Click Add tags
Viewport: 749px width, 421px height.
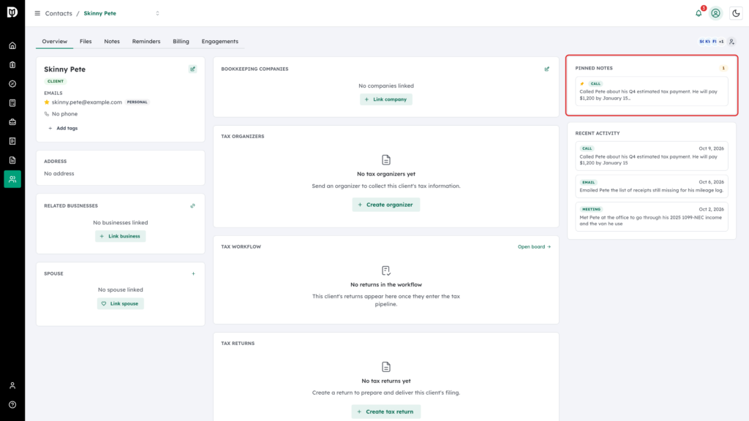pos(63,129)
